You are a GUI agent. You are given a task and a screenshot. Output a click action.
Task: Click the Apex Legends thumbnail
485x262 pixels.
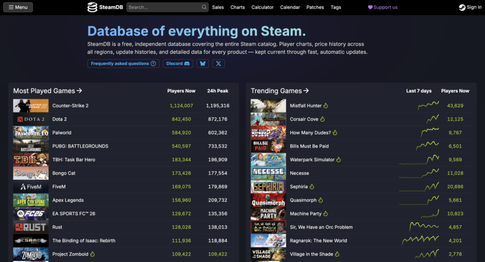[x=31, y=200]
